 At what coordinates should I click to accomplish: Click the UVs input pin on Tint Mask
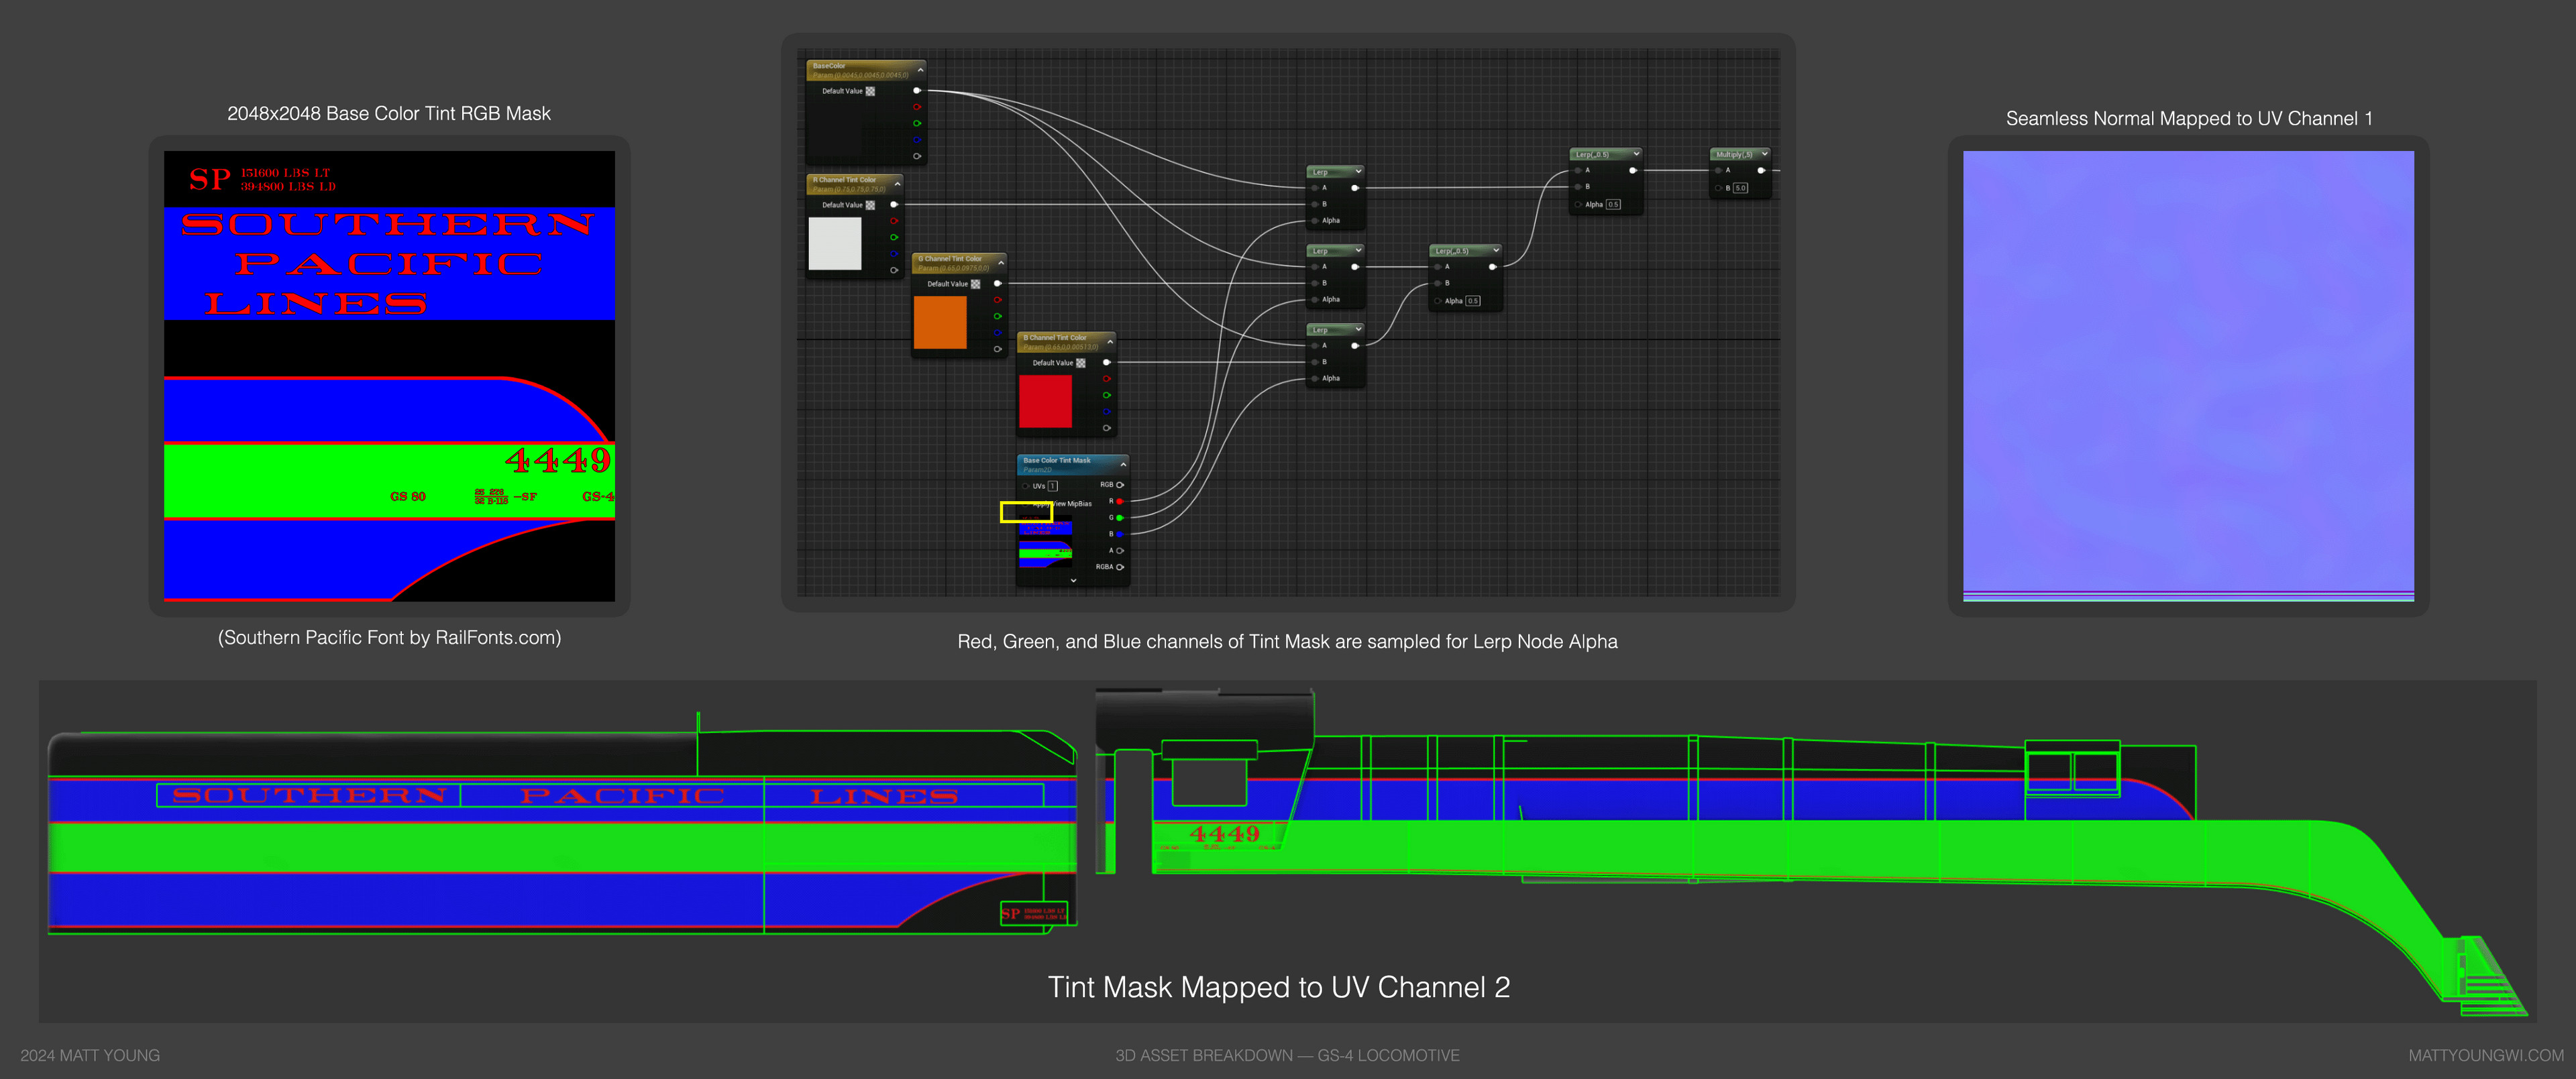tap(1026, 486)
